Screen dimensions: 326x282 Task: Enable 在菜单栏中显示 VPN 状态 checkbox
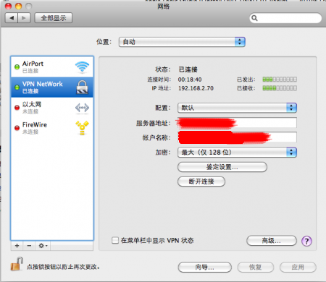click(115, 240)
